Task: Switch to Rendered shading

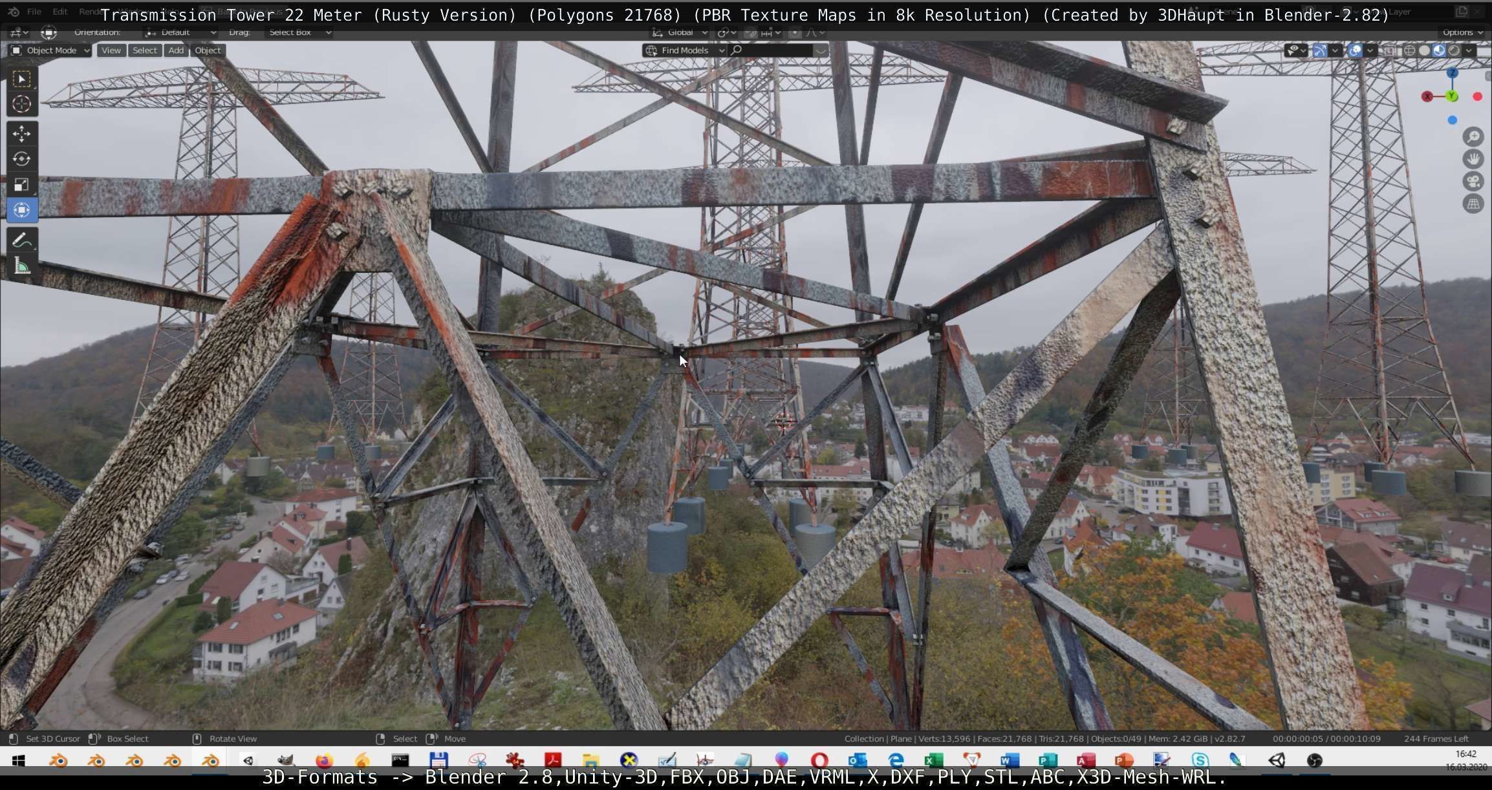Action: (1454, 50)
